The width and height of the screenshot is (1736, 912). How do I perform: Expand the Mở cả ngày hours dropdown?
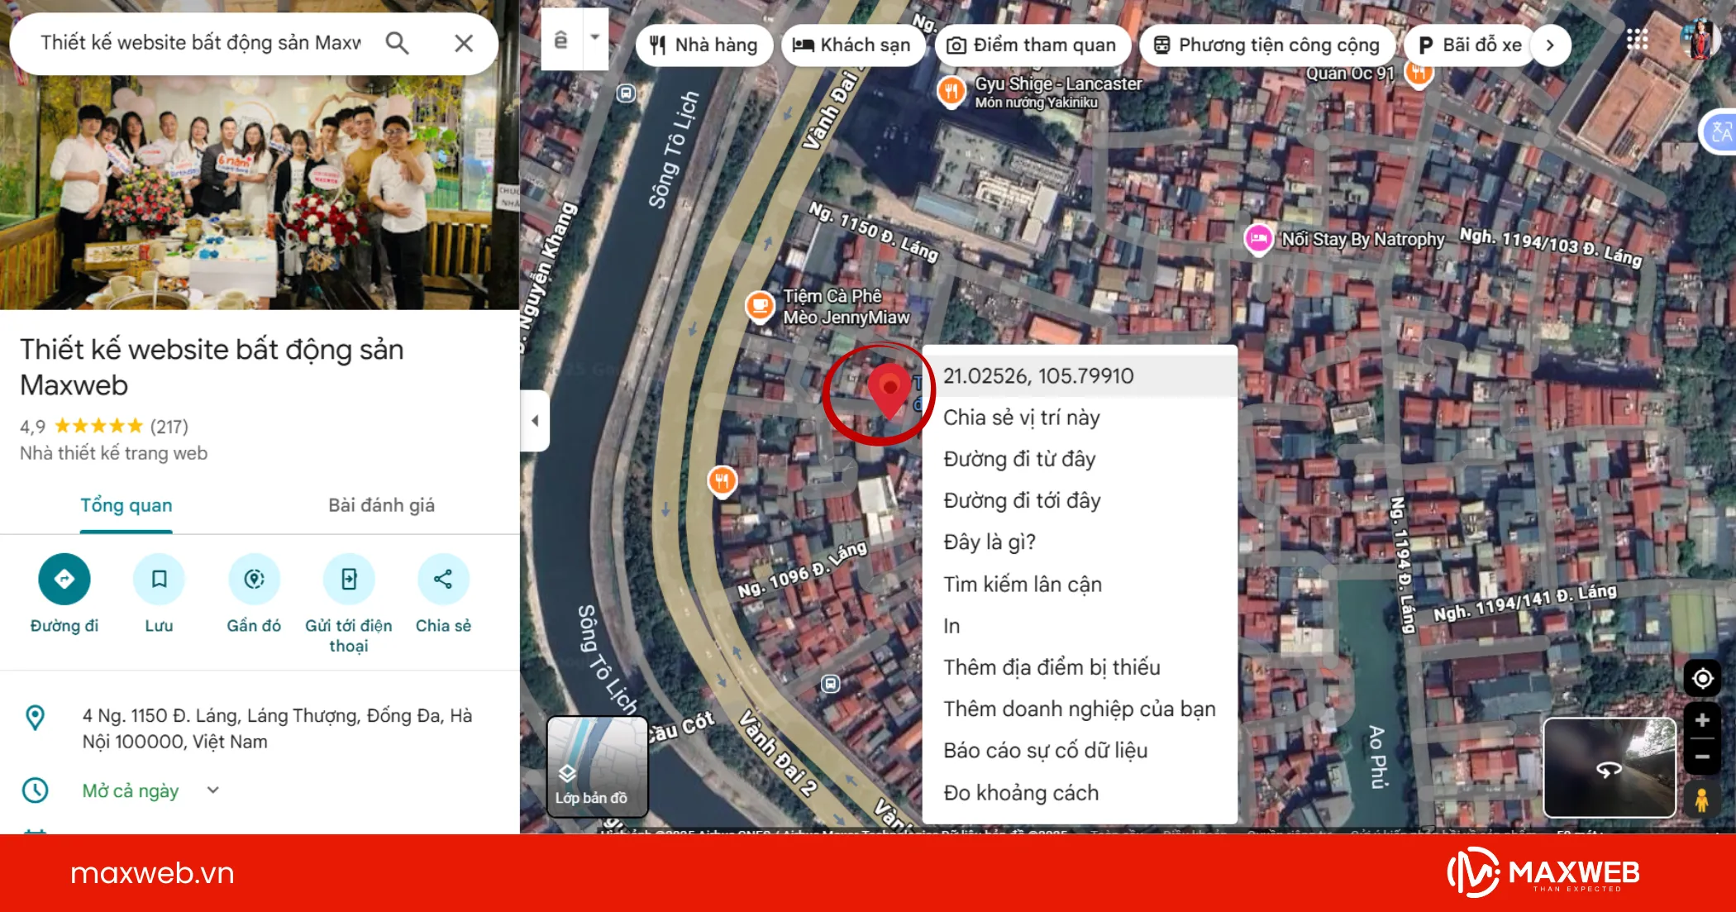pyautogui.click(x=212, y=790)
